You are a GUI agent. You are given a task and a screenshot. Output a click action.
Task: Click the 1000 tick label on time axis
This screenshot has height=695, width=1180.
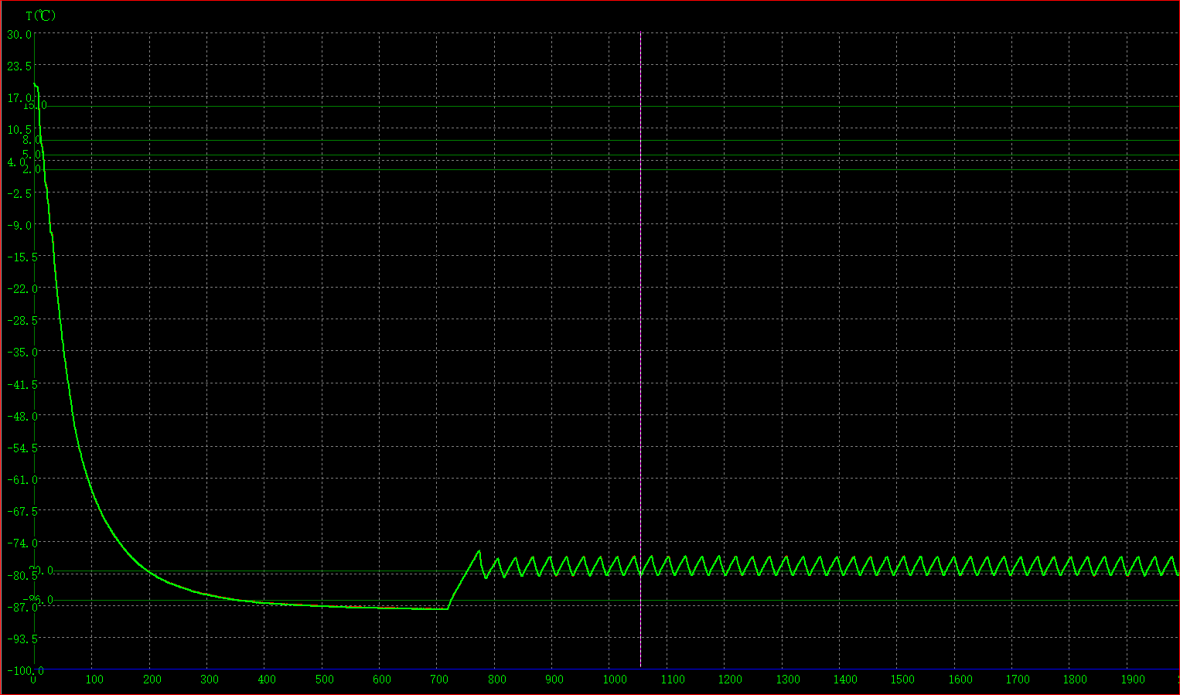pyautogui.click(x=615, y=680)
